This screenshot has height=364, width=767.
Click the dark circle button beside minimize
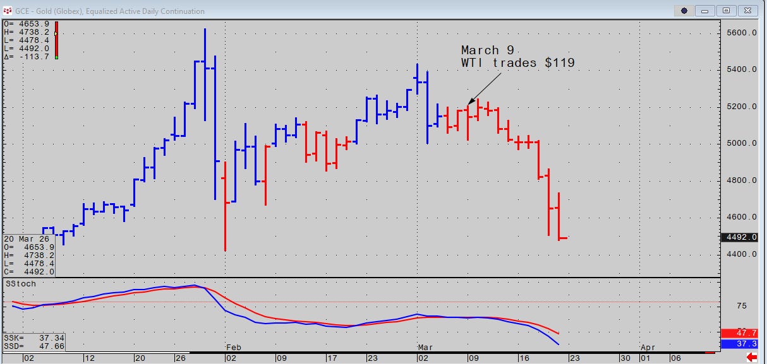[x=684, y=11]
